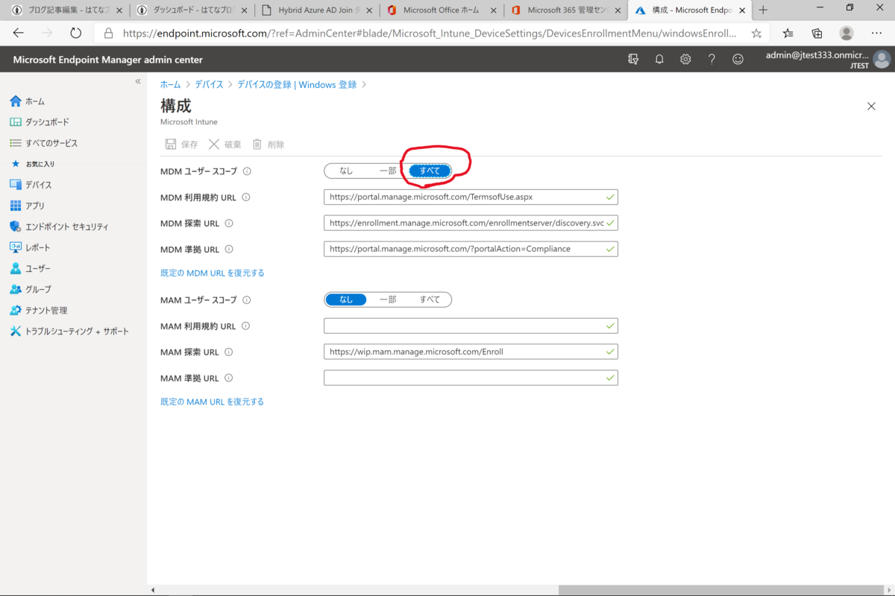Viewport: 895px width, 596px height.
Task: Show info tooltip for MDM 利用規約 URL
Action: coord(246,197)
